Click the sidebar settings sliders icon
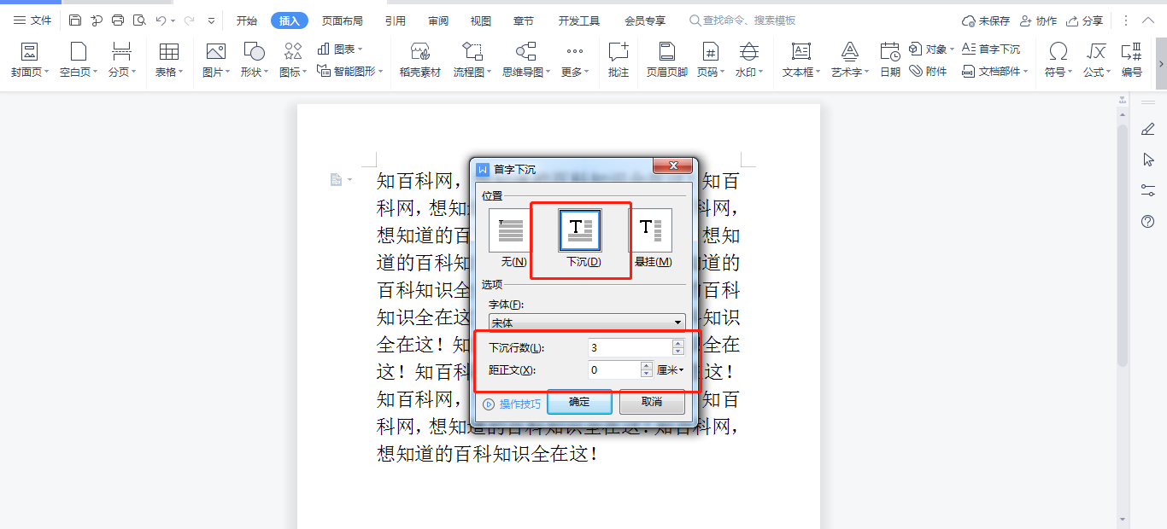1167x529 pixels. click(1148, 190)
